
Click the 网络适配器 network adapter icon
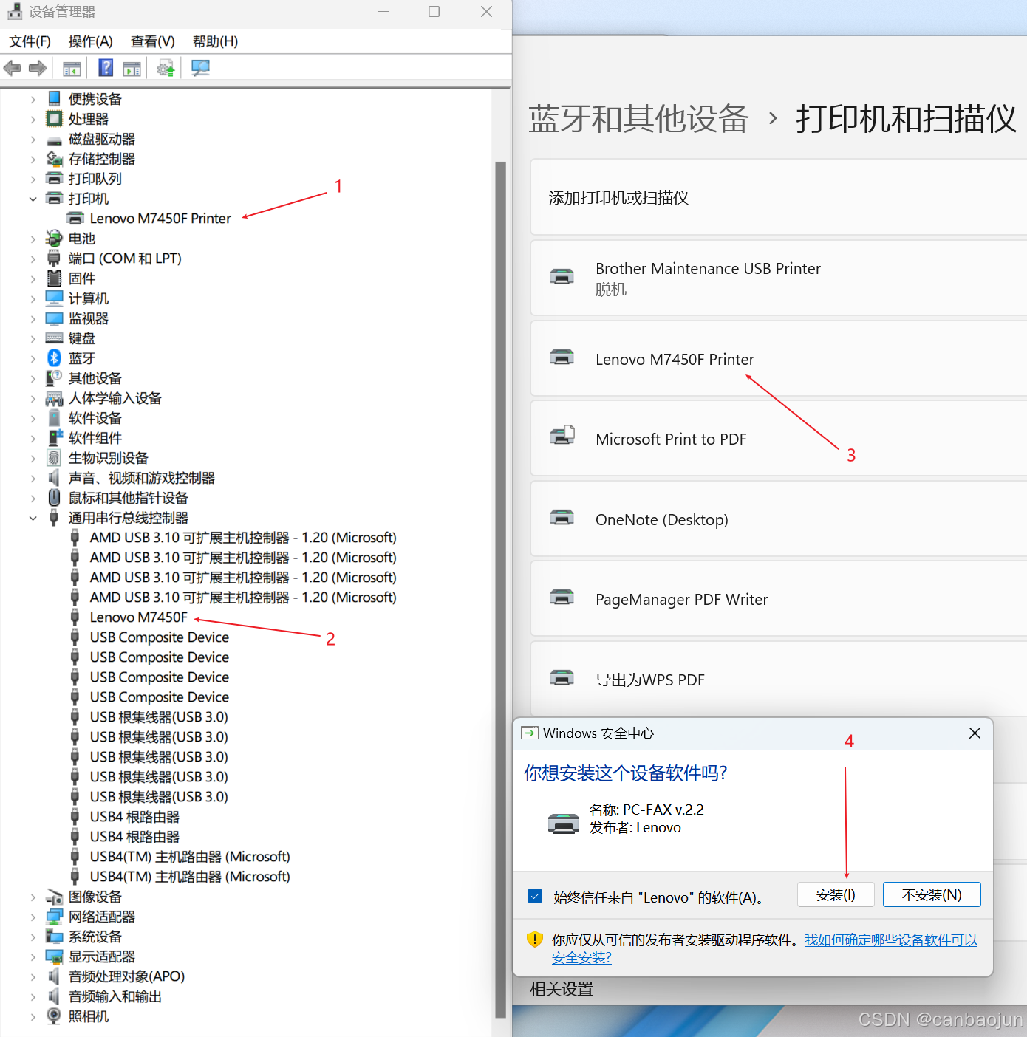pyautogui.click(x=54, y=917)
